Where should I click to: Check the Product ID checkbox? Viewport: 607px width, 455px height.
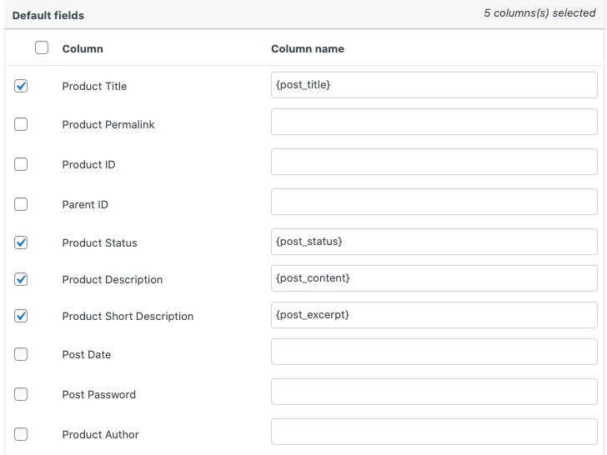[22, 164]
